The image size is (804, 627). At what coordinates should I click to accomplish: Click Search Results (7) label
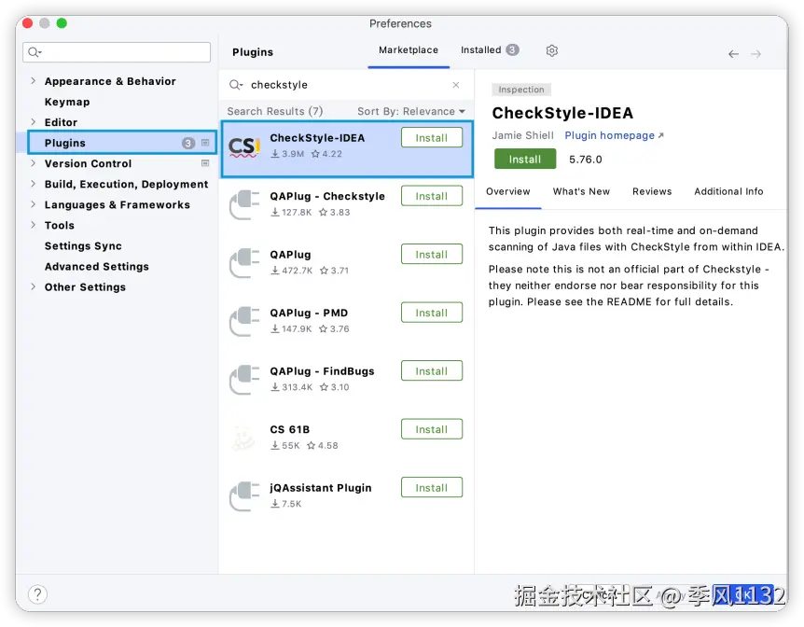275,111
